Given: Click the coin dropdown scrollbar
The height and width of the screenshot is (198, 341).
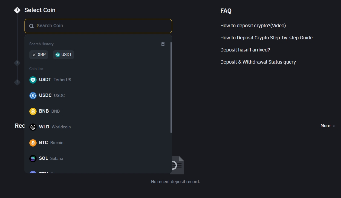Looking at the screenshot, I should point(171,87).
